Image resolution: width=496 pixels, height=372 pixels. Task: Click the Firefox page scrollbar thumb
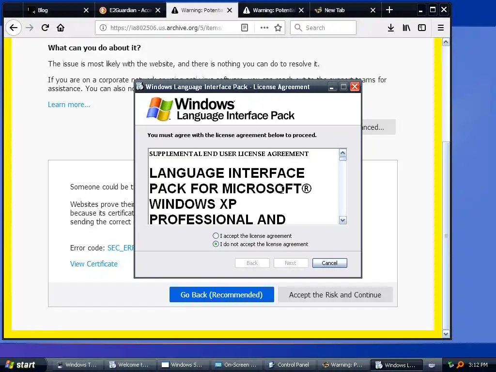tap(446, 236)
